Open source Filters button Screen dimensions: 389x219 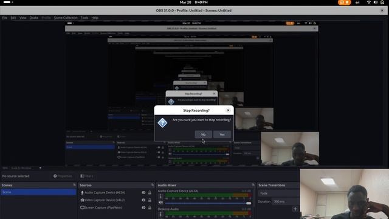click(x=86, y=176)
